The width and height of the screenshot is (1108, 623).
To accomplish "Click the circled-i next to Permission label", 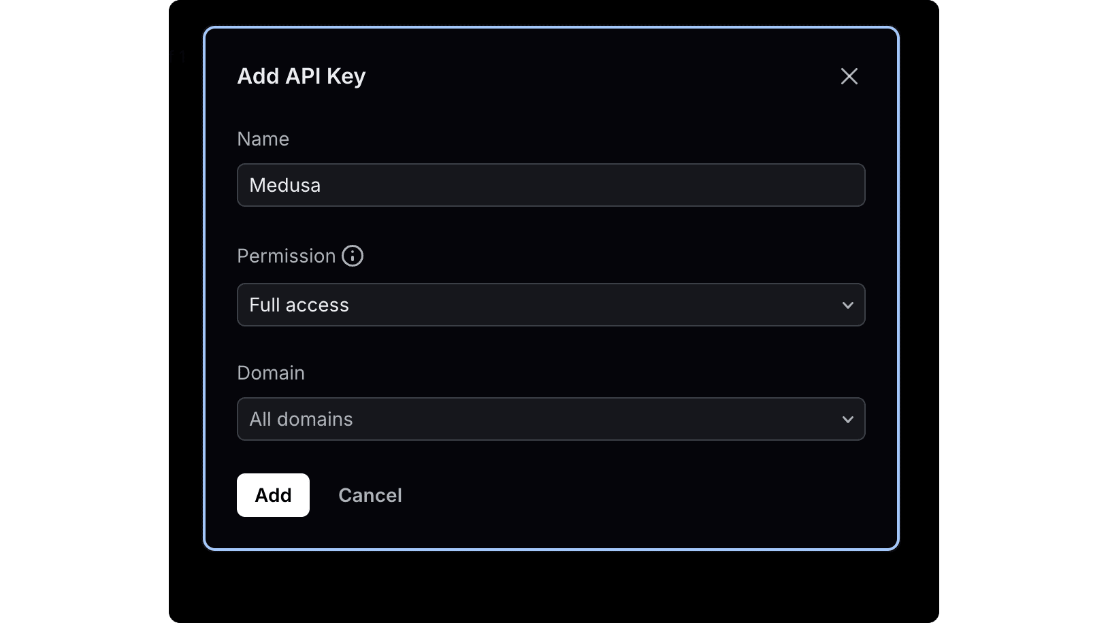I will (352, 256).
